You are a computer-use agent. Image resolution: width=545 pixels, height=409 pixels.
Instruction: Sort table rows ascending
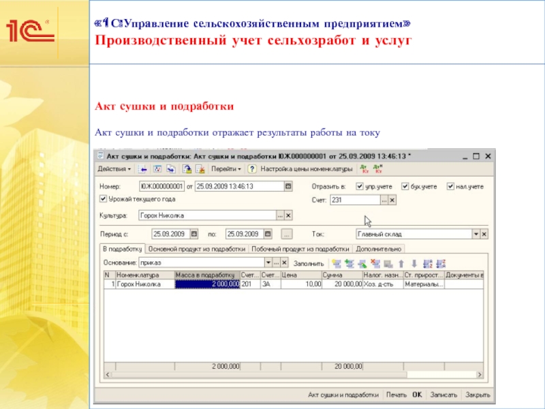tap(427, 262)
